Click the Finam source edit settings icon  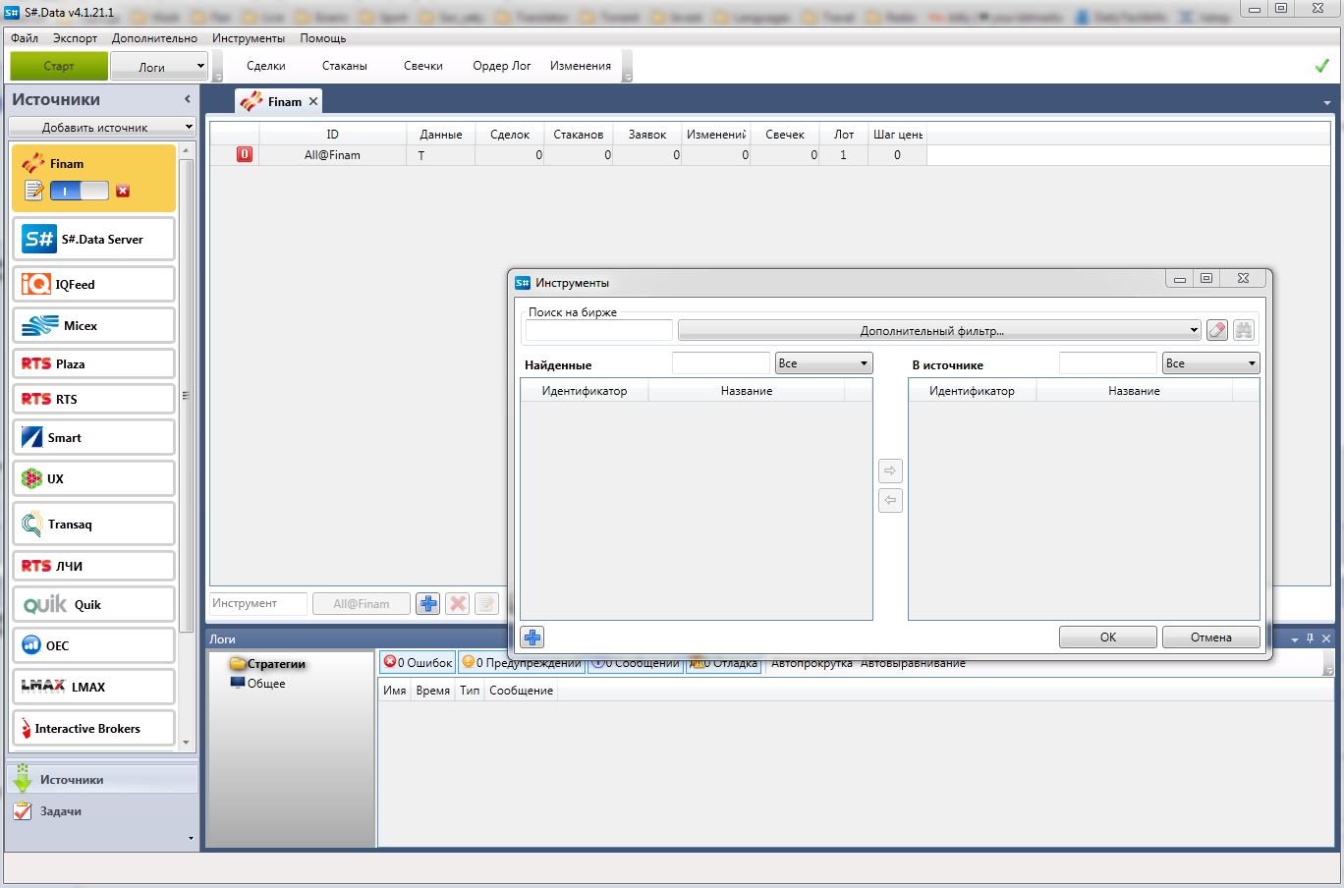(x=34, y=191)
